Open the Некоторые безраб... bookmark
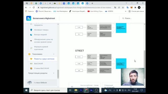Screen dimensions: 168x94 coord(78,11)
